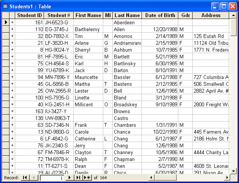Select the Address column header
This screenshot has height=183, width=239.
211,16
